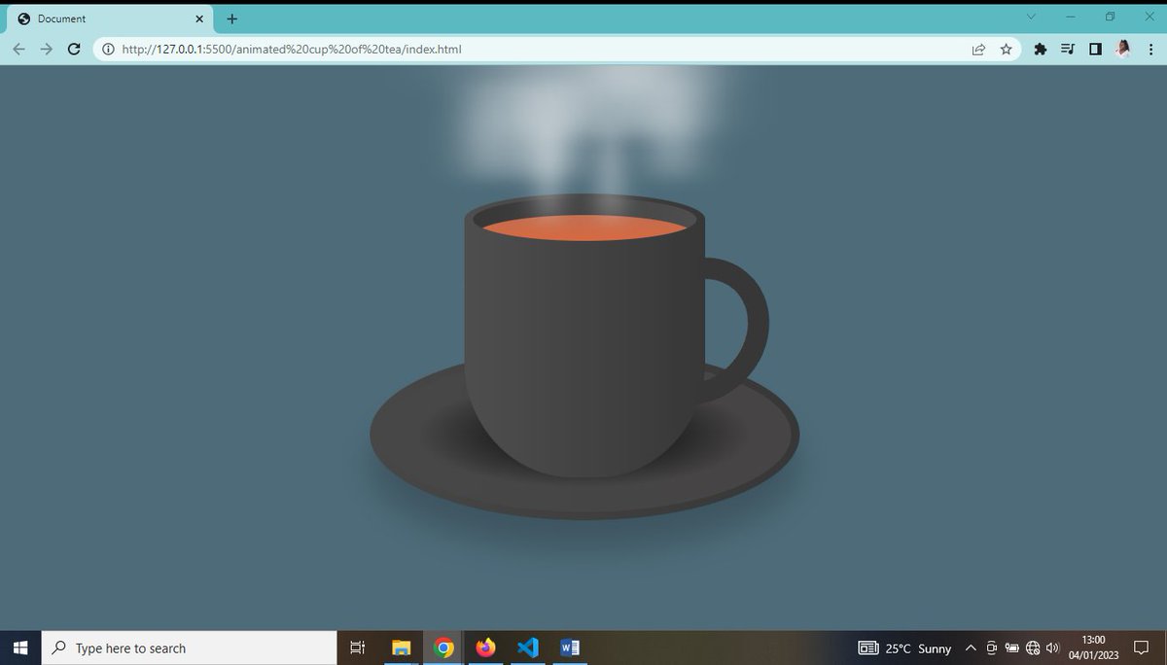
Task: Mute volume via tray speaker icon
Action: click(1052, 648)
